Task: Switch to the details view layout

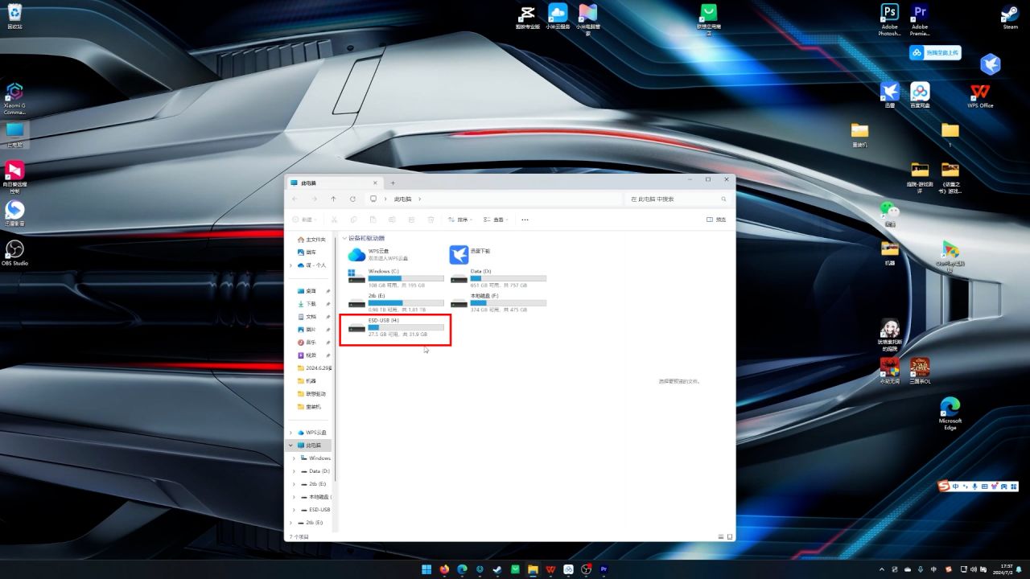Action: 720,536
